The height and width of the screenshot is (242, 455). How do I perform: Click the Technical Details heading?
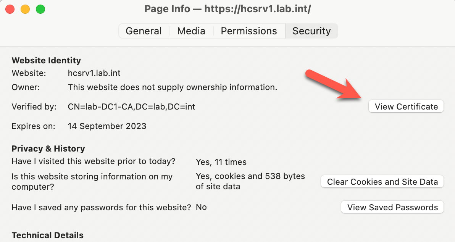click(x=47, y=235)
